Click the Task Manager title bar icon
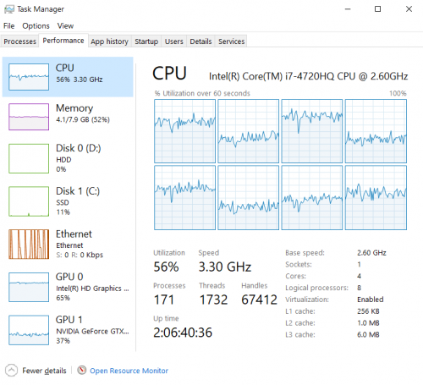This screenshot has height=385, width=423. (x=9, y=9)
